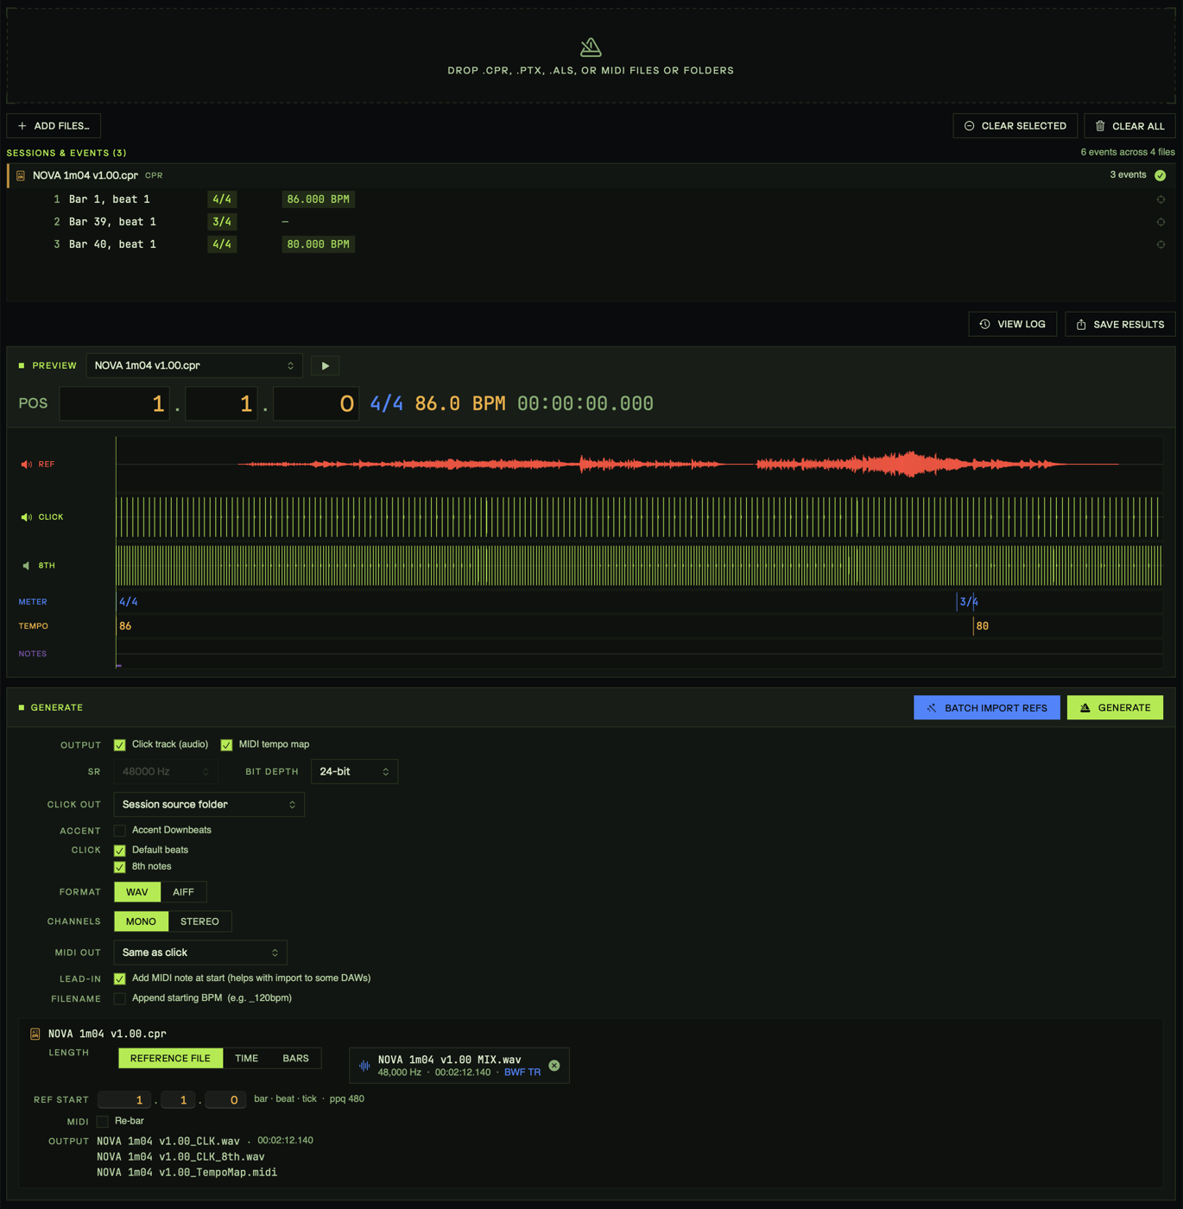This screenshot has height=1209, width=1183.
Task: Select STEREO channels
Action: (x=199, y=921)
